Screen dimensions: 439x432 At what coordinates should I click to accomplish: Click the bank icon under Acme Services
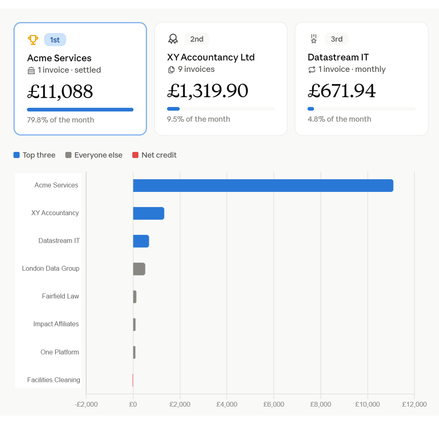coord(31,71)
